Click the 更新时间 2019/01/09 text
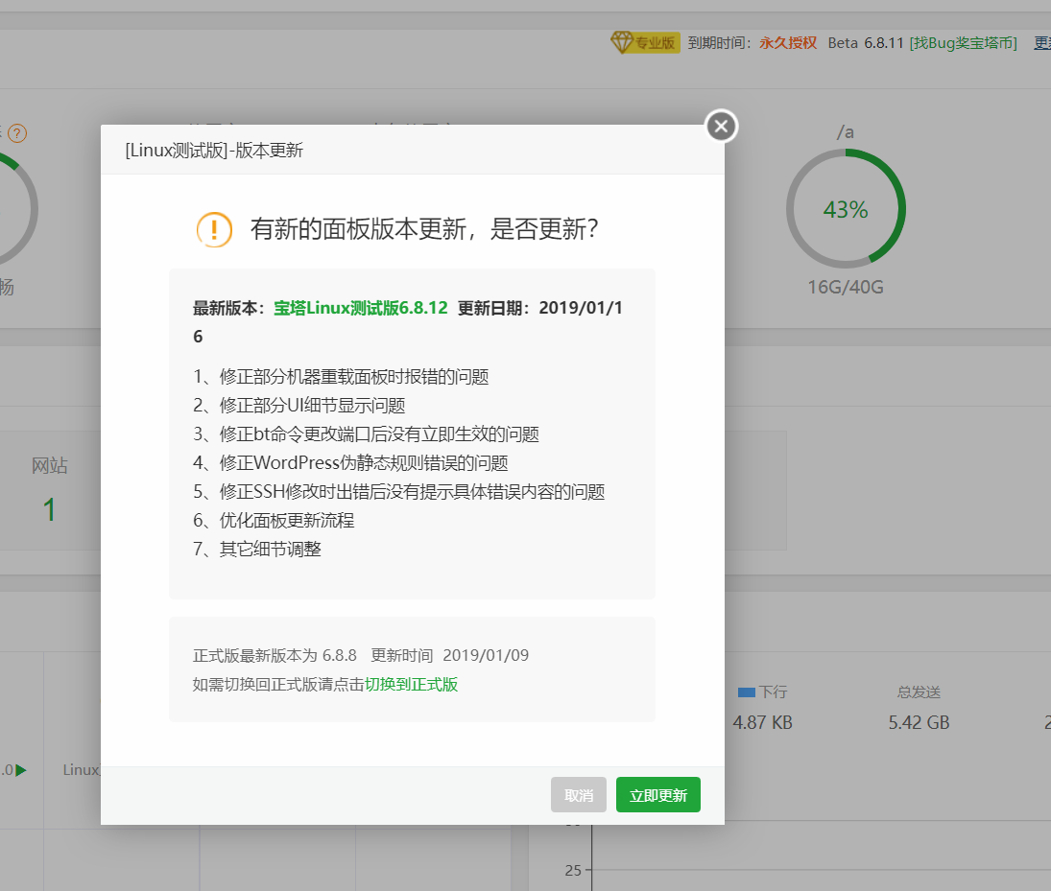 (x=450, y=655)
